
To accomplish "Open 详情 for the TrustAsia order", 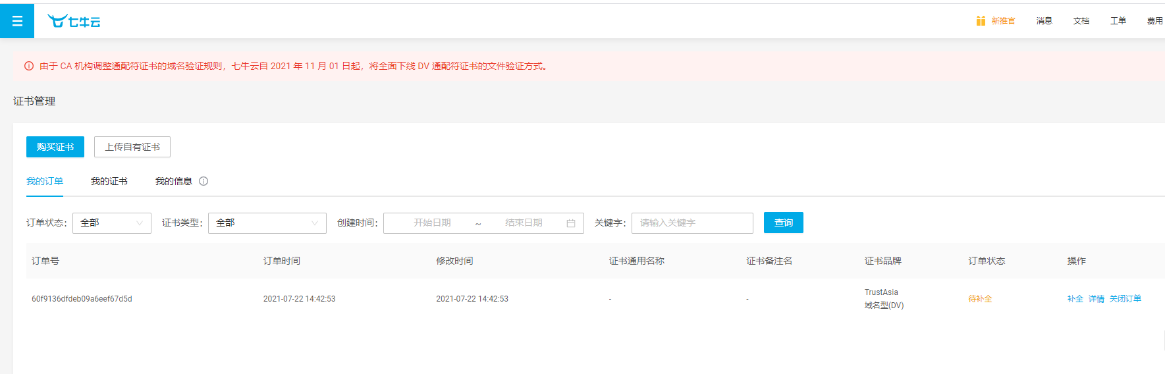I will tap(1096, 299).
